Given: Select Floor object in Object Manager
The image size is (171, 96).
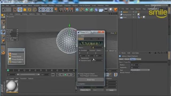Looking at the screenshot, I should coord(125,17).
